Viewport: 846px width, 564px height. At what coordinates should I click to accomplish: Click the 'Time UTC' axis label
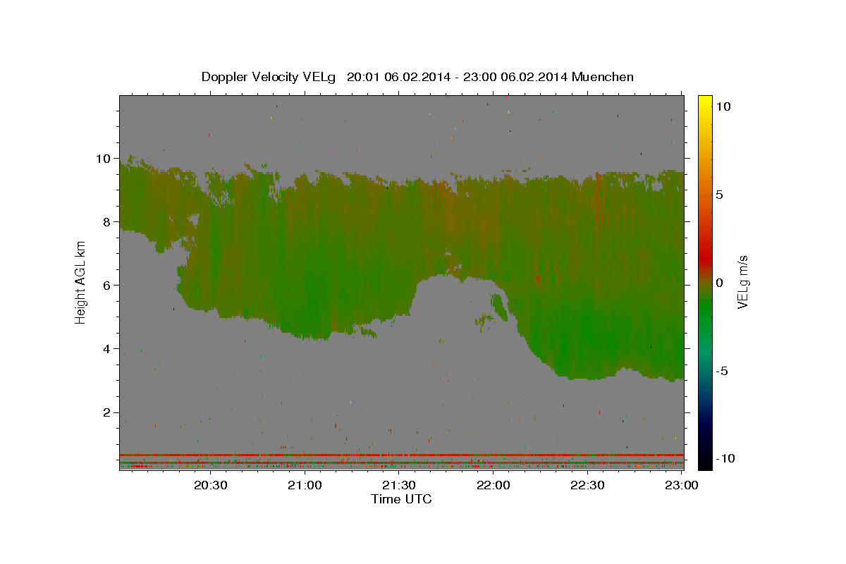(x=401, y=499)
